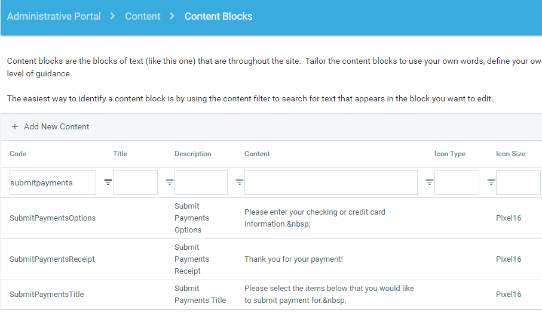This screenshot has height=316, width=542.
Task: Click the Icon Type column filter icon
Action: 491,182
